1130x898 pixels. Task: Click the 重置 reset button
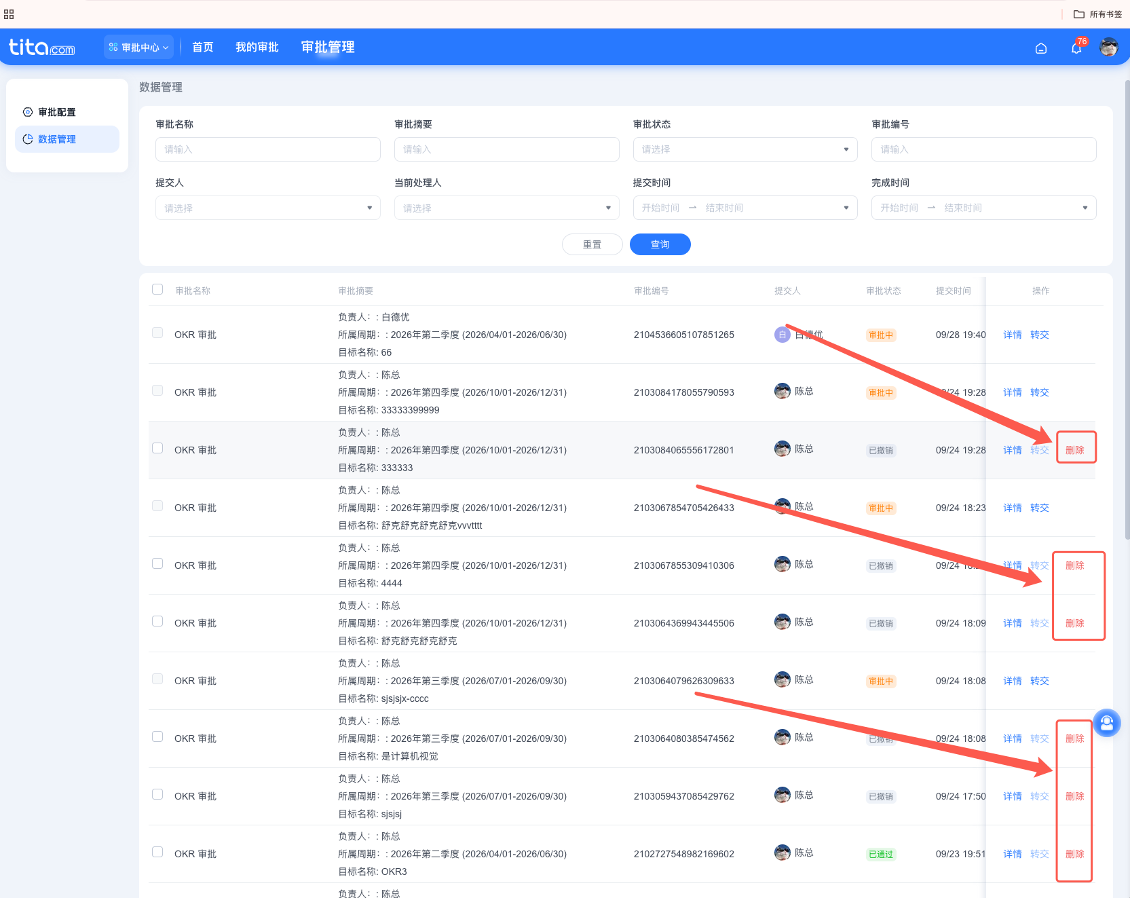[592, 244]
